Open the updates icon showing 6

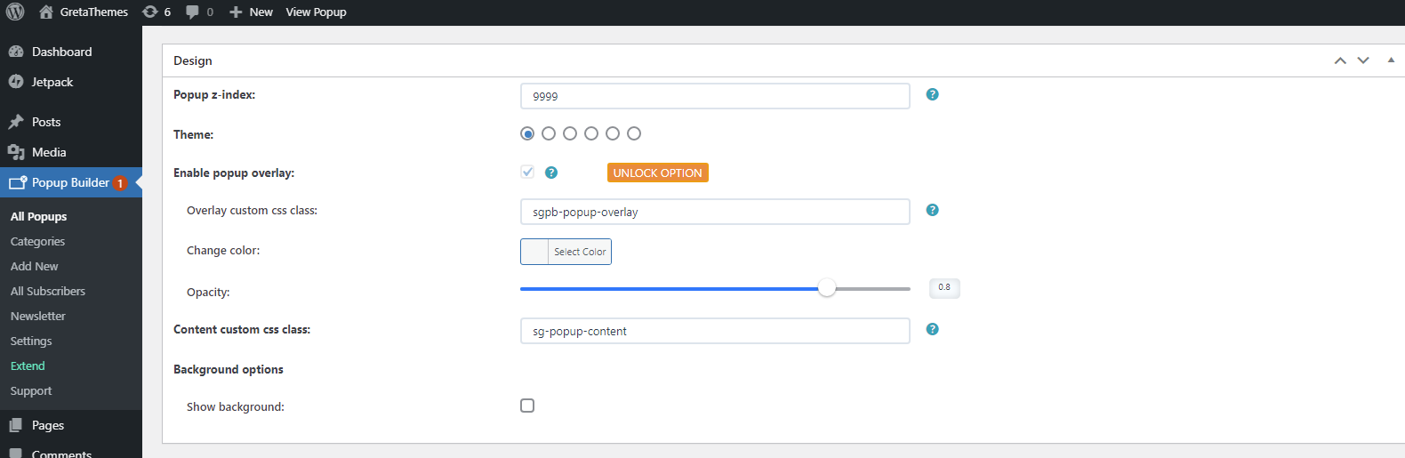pos(151,12)
